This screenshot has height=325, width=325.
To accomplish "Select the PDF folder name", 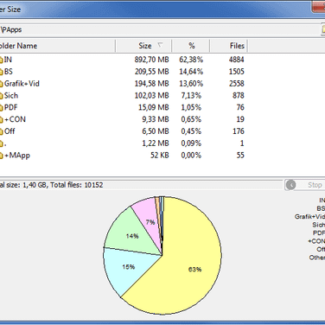I will click(10, 107).
